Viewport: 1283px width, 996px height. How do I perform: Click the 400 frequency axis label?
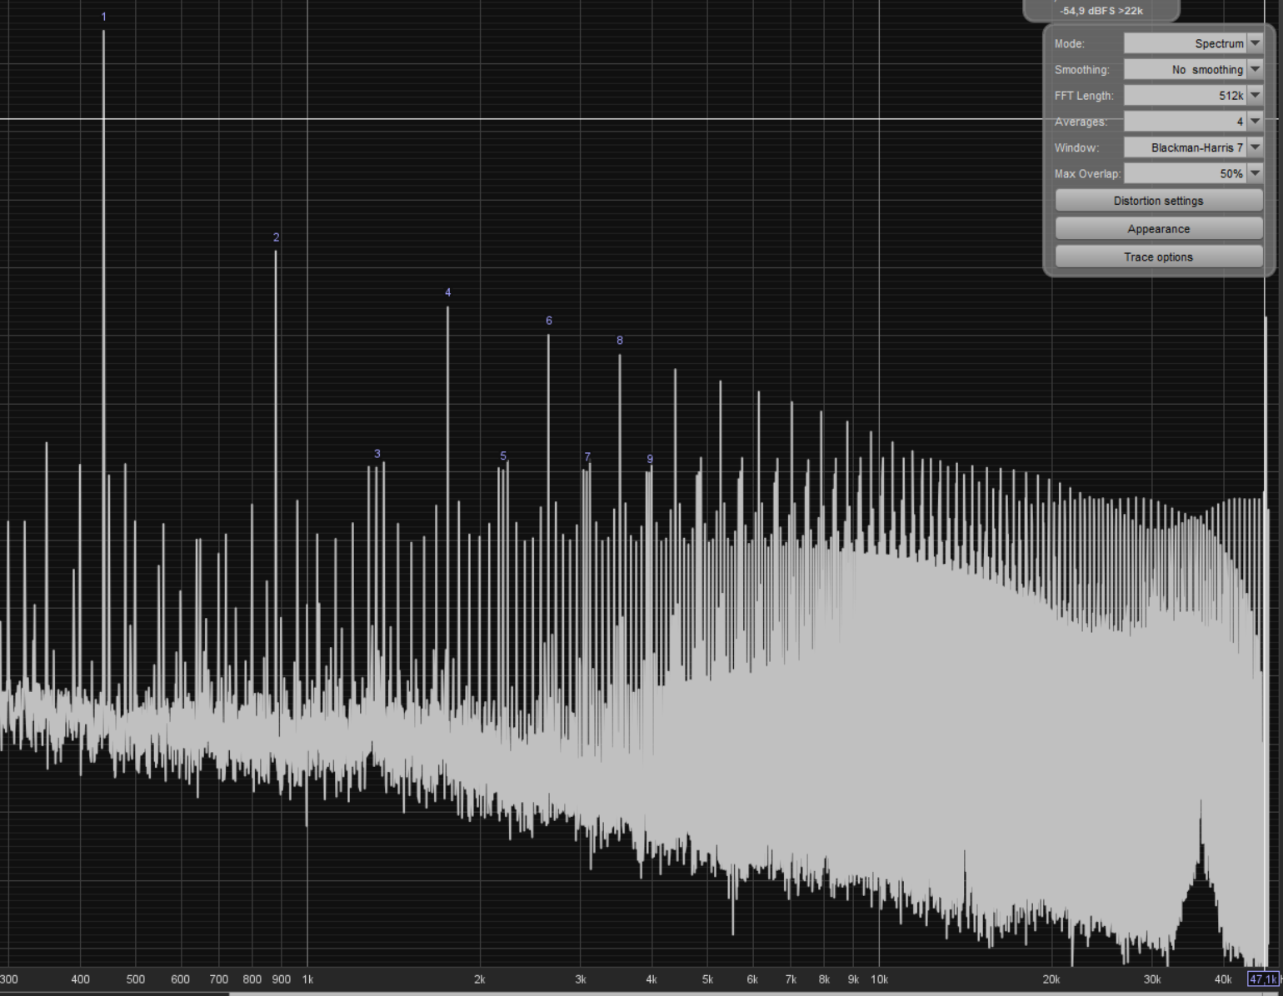(80, 979)
